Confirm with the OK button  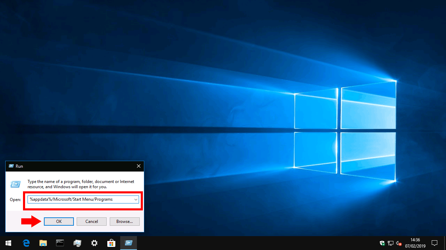(x=59, y=221)
